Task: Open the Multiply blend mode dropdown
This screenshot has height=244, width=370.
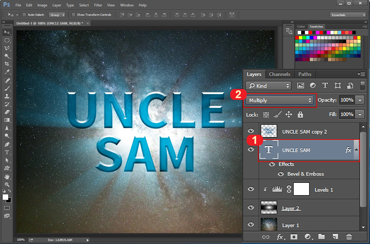Action: pos(279,100)
